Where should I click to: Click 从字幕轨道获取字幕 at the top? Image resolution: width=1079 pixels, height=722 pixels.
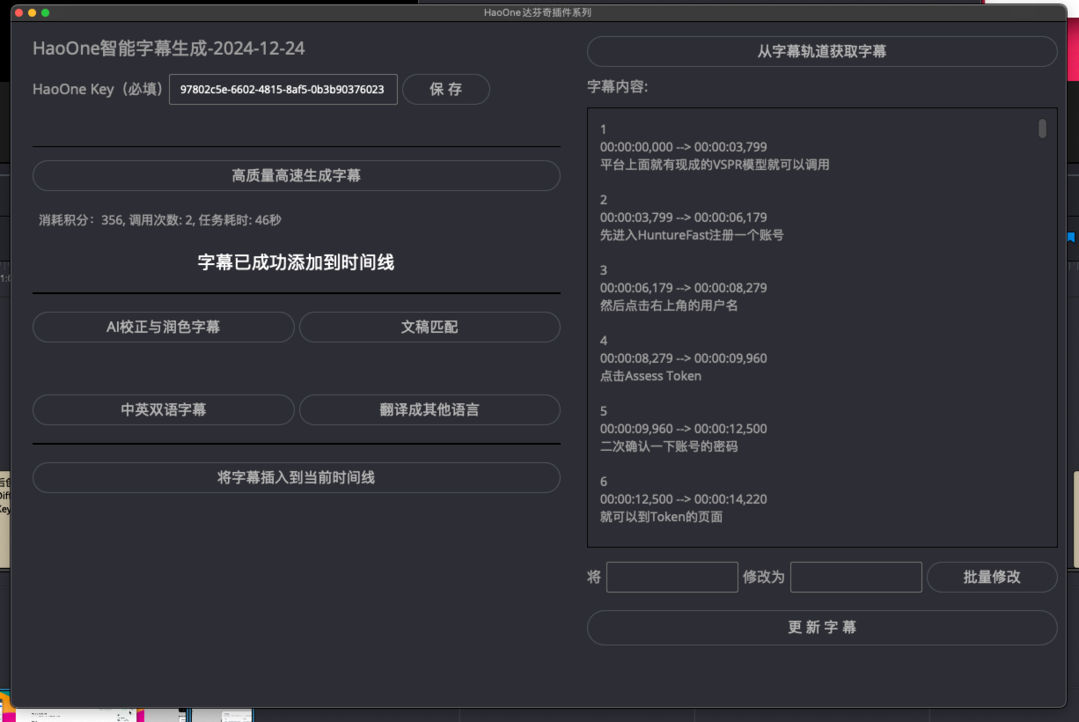(x=822, y=51)
